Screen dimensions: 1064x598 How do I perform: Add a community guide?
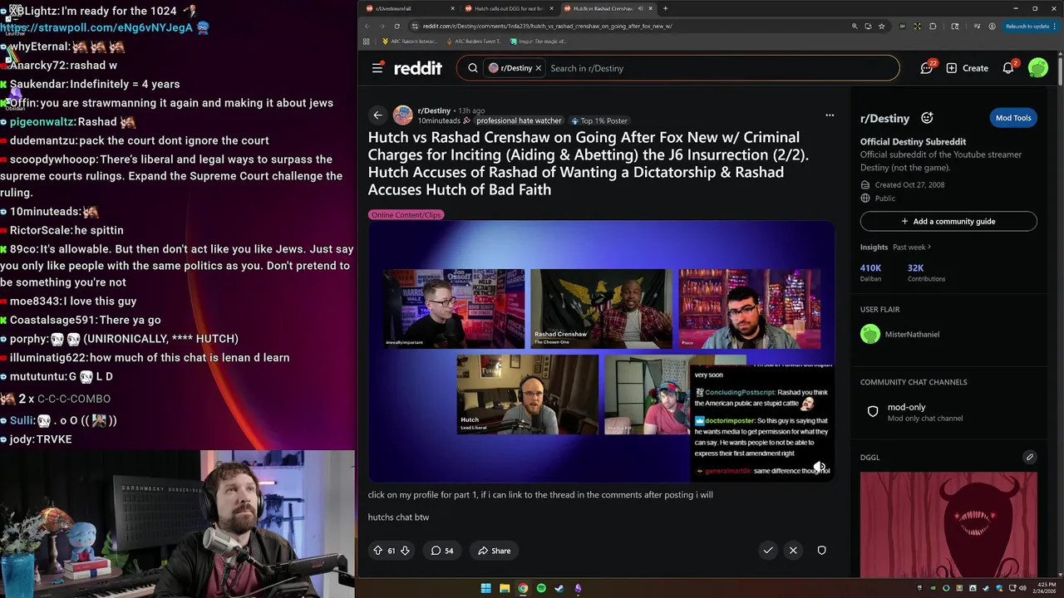tap(948, 222)
